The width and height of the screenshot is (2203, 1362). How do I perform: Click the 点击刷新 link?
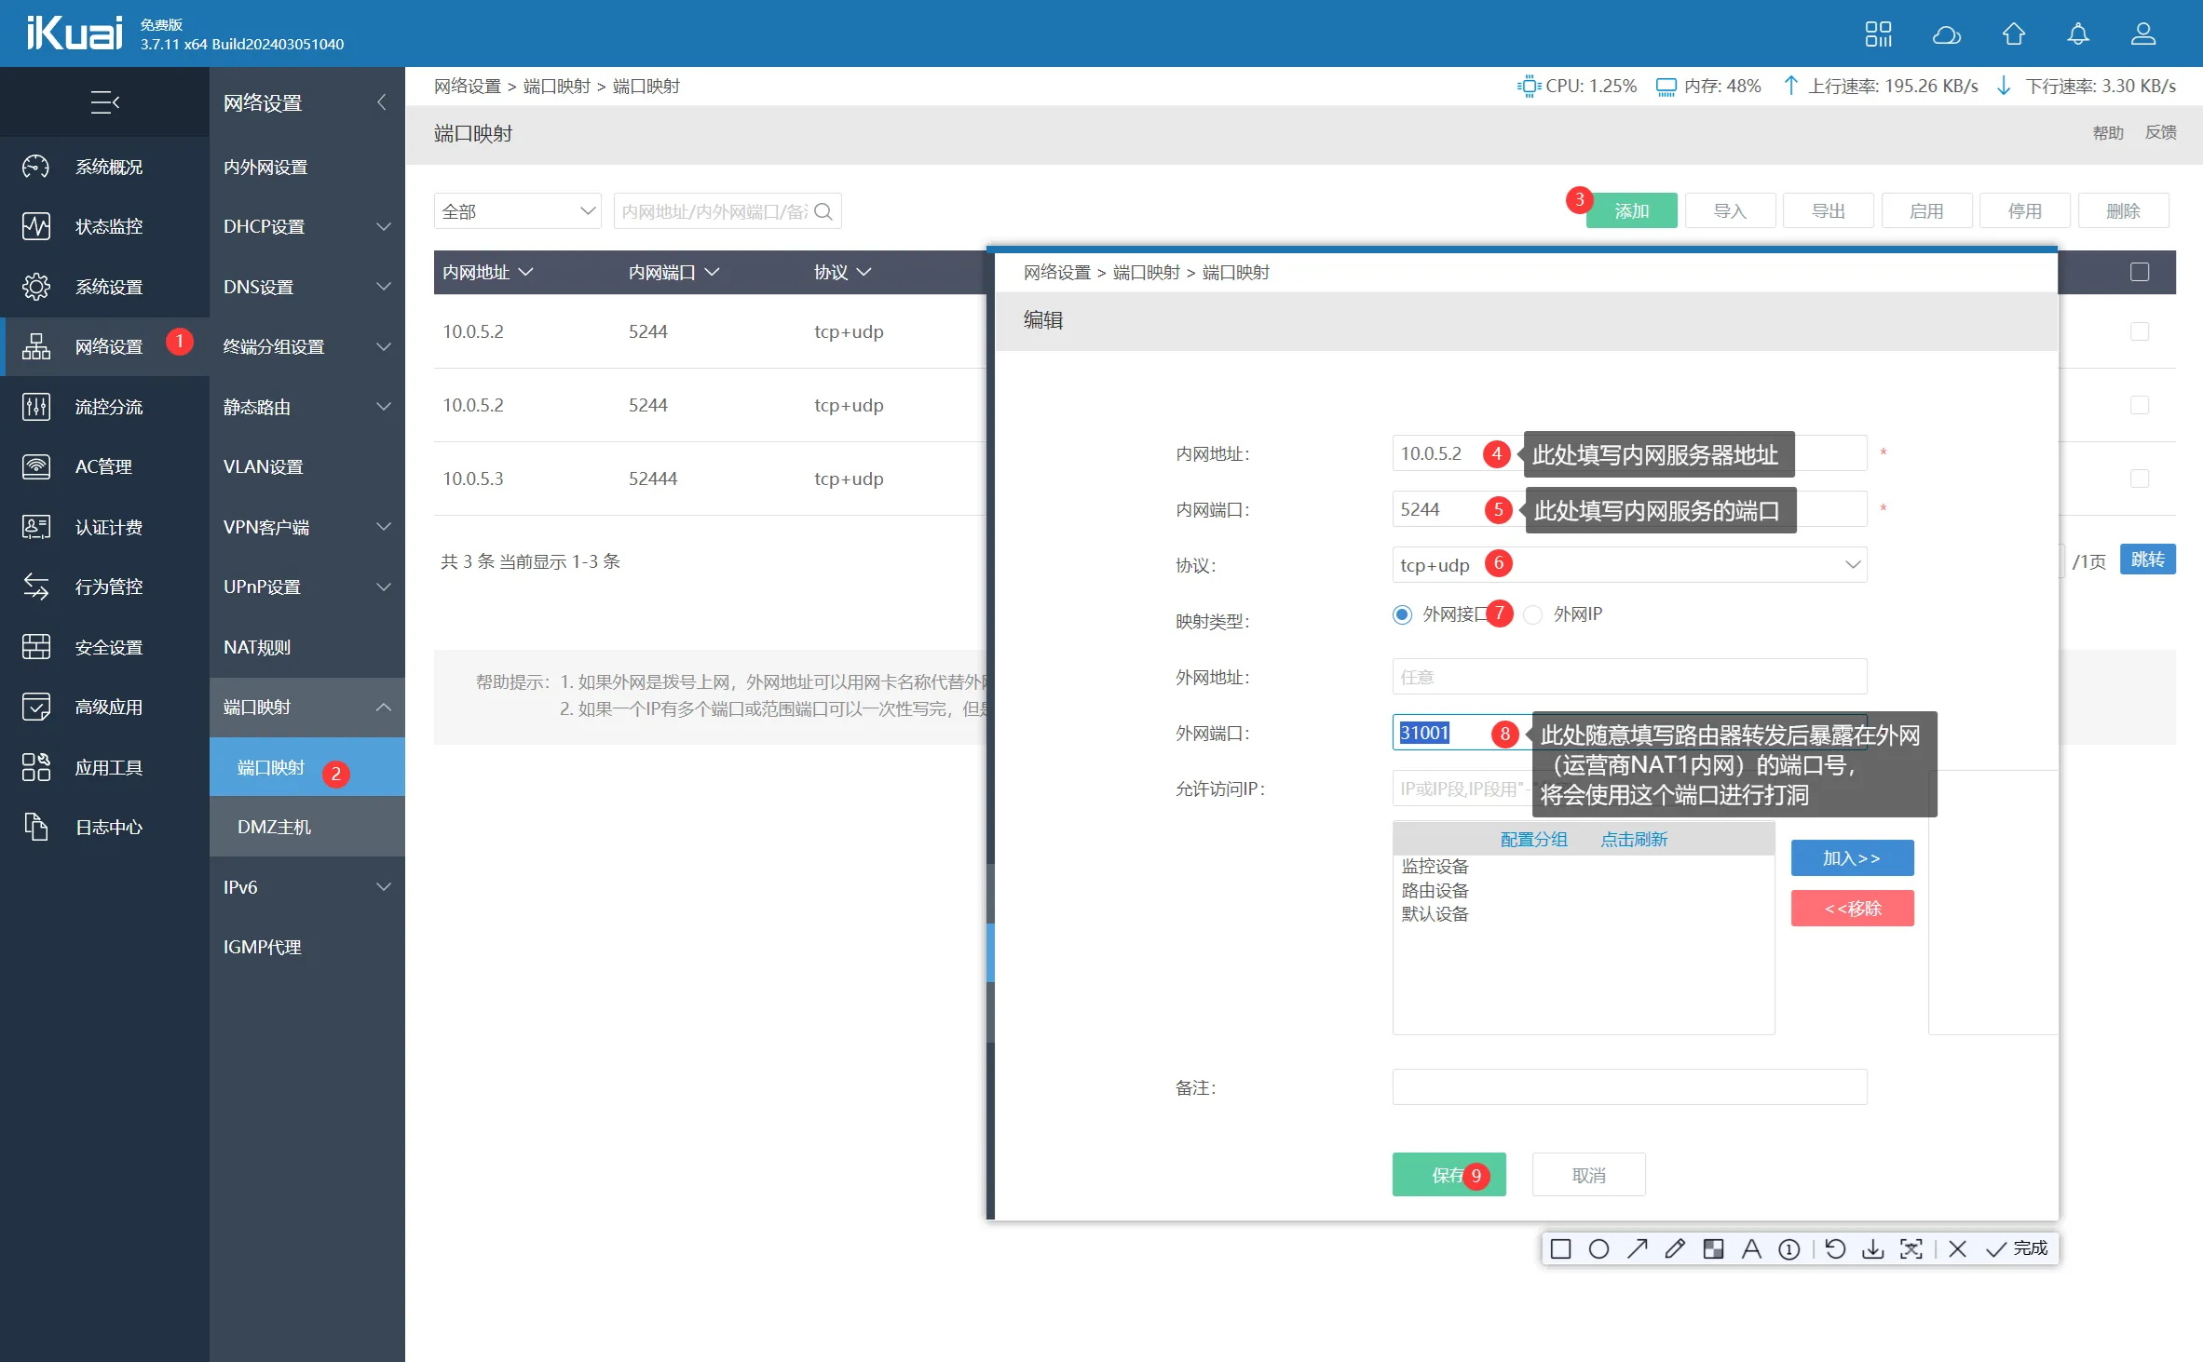pos(1634,839)
